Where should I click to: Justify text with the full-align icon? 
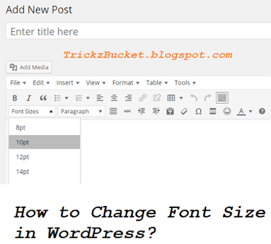click(x=113, y=111)
